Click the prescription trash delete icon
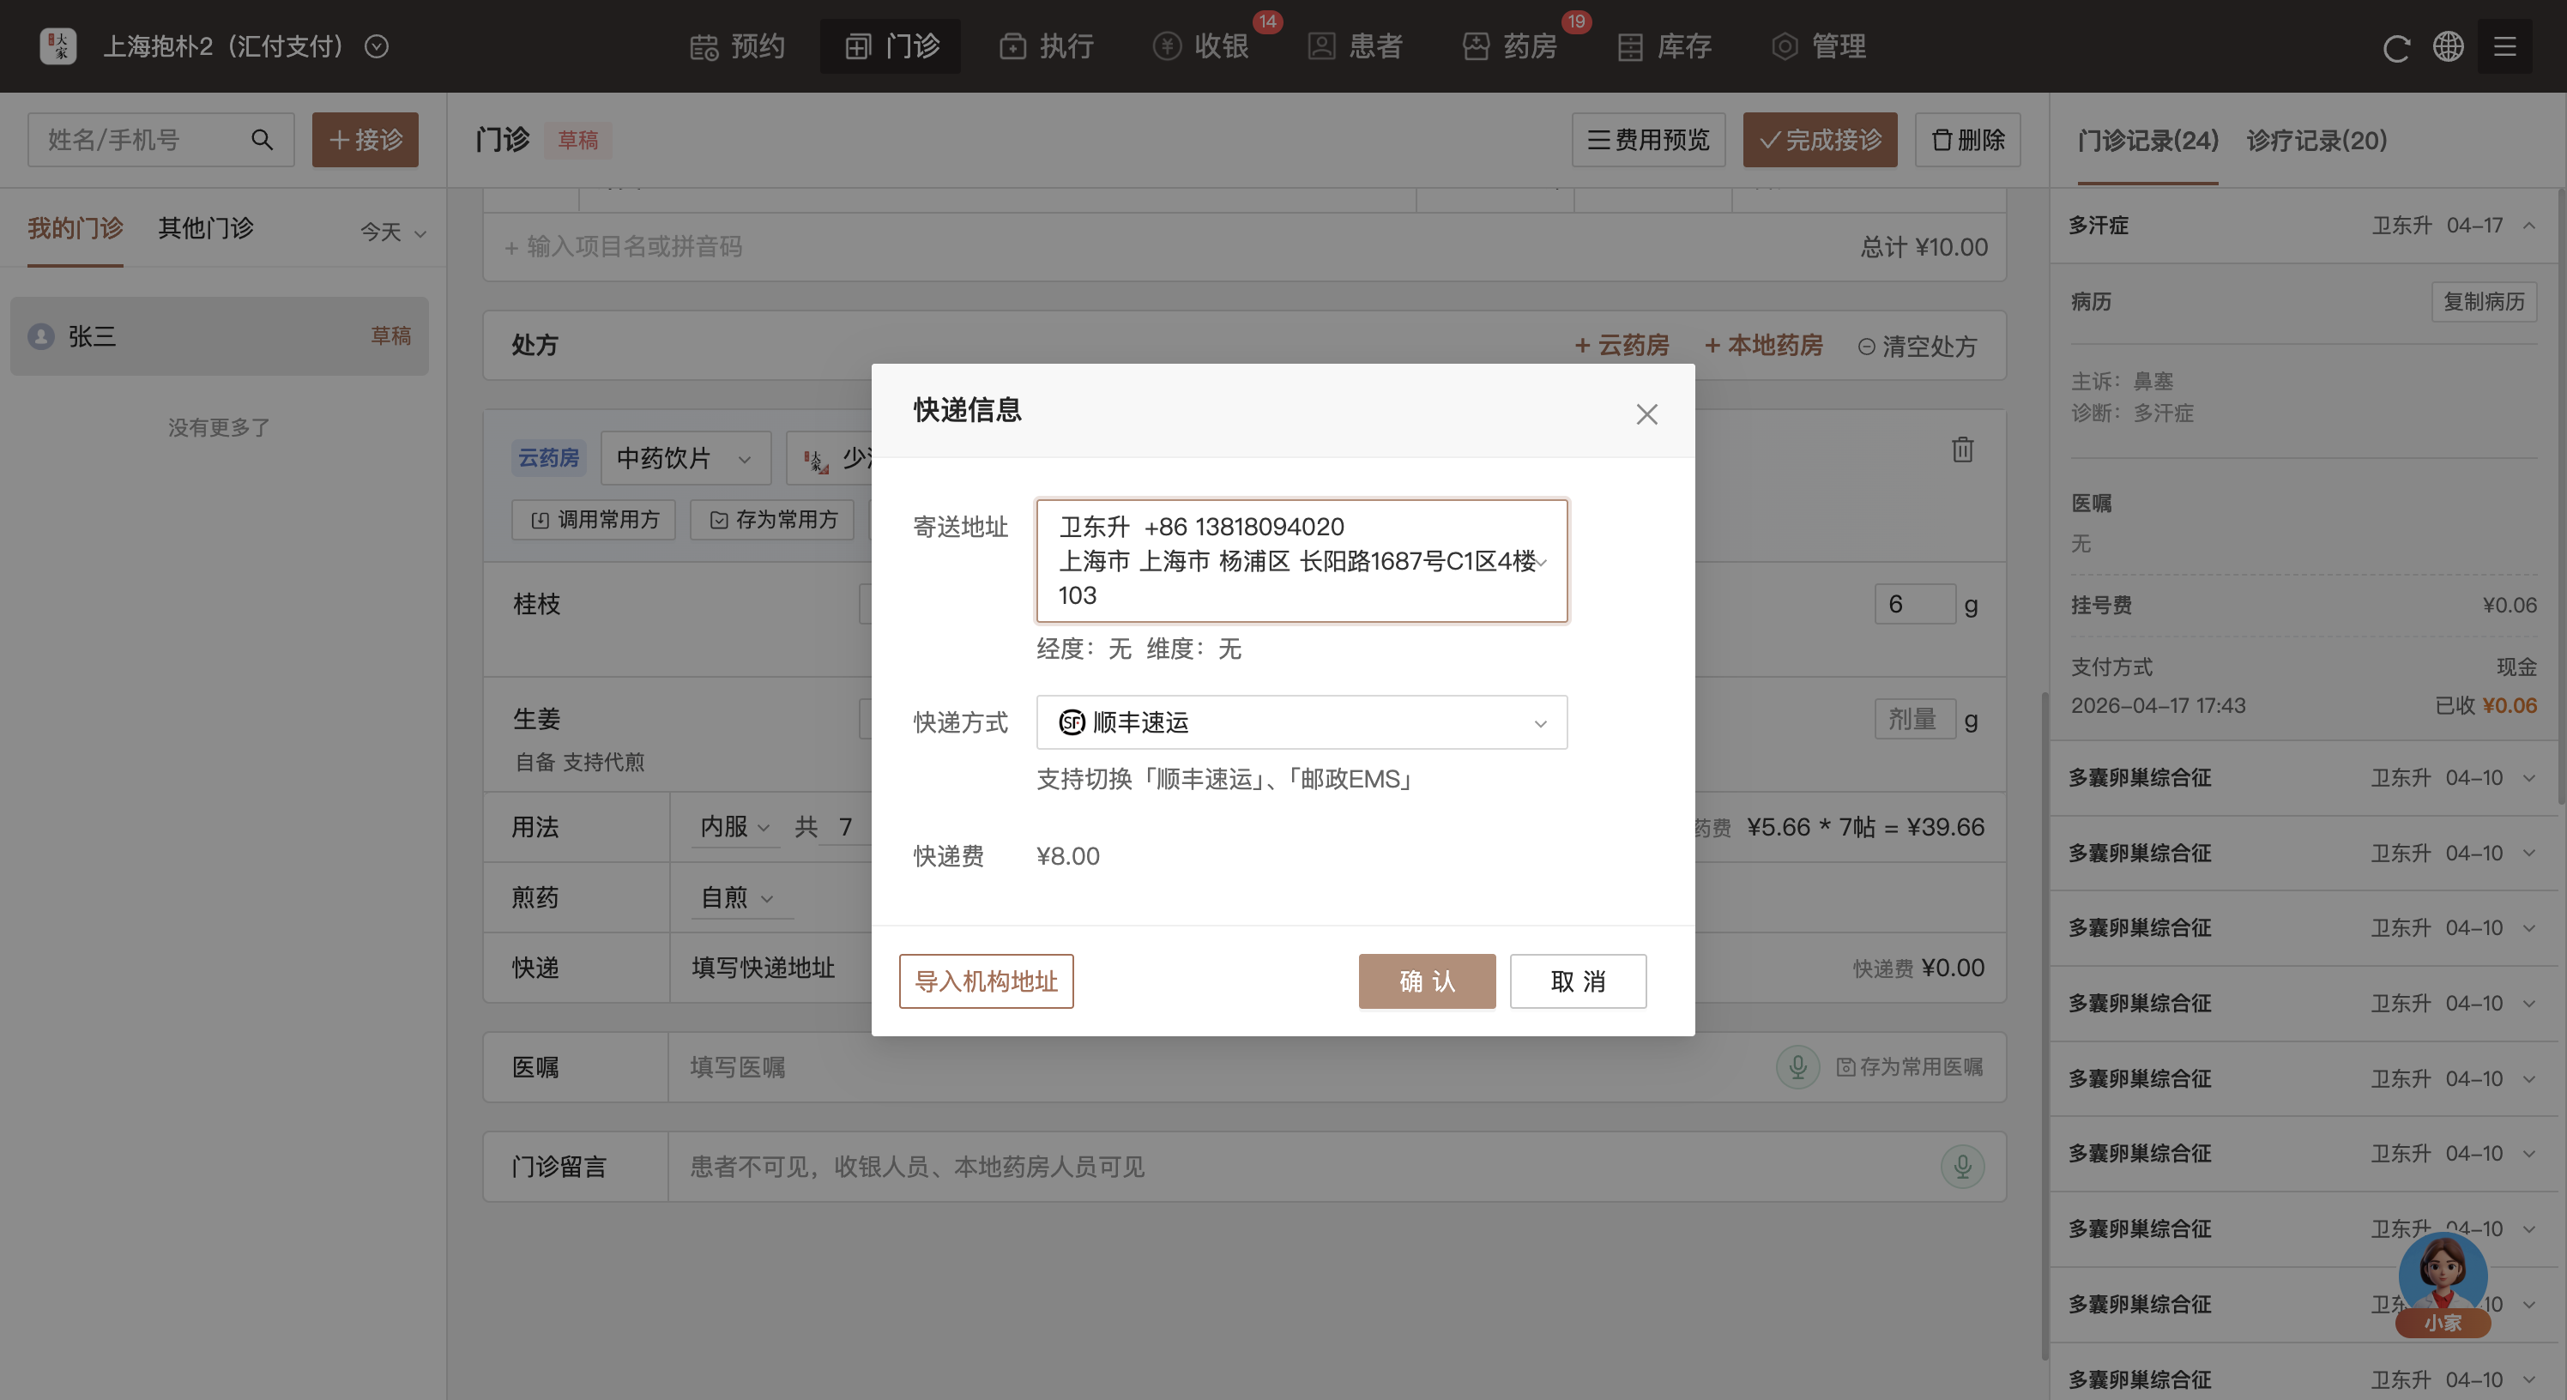 click(1962, 450)
